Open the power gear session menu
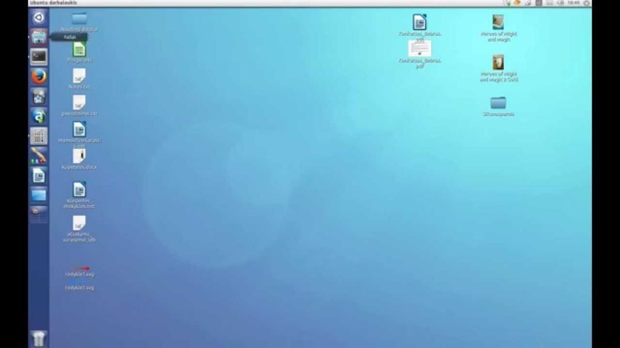This screenshot has width=620, height=348. point(587,3)
